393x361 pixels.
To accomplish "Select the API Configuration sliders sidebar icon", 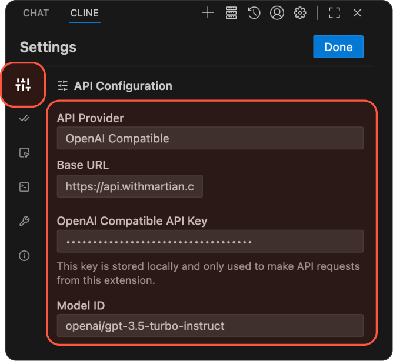I will click(x=24, y=85).
